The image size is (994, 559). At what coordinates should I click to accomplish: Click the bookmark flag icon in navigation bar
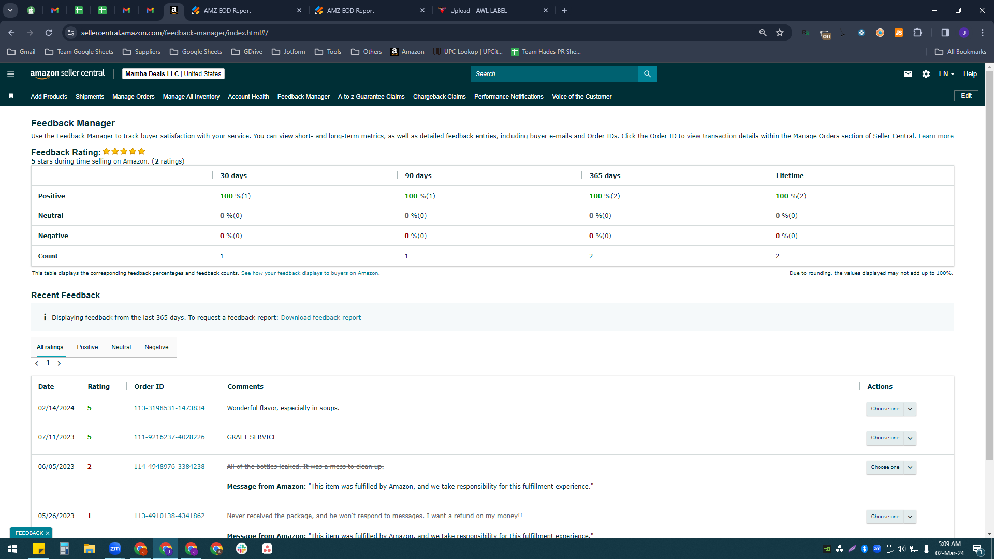[x=11, y=96]
